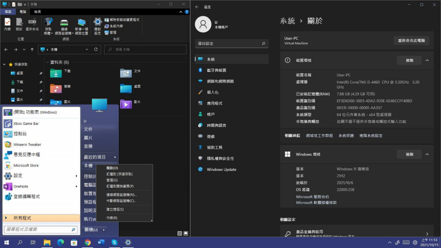Open 系統保護 link
Screen dimensions: 441x248
[346, 136]
